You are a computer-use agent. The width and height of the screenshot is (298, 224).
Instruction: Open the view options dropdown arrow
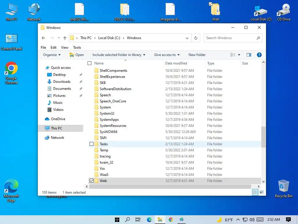click(239, 55)
